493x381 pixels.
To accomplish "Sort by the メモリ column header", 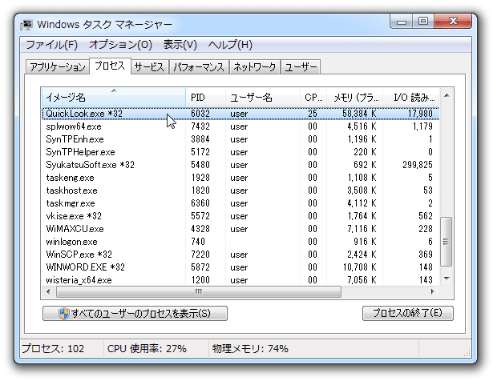I will pos(354,98).
